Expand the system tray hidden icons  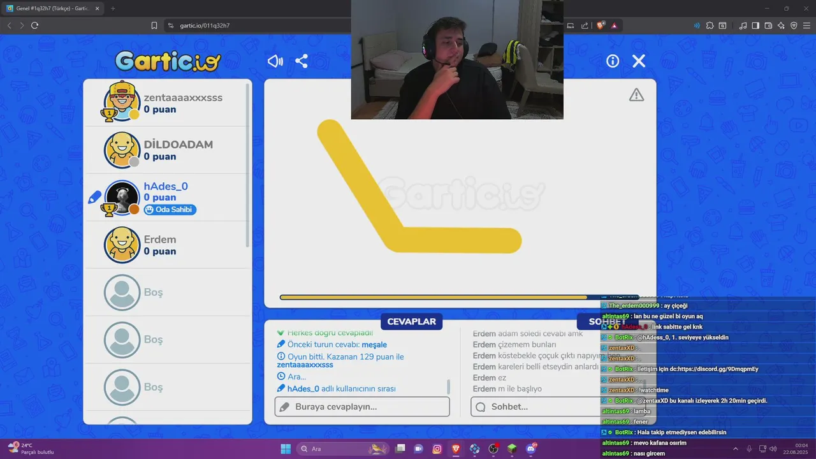(x=735, y=449)
